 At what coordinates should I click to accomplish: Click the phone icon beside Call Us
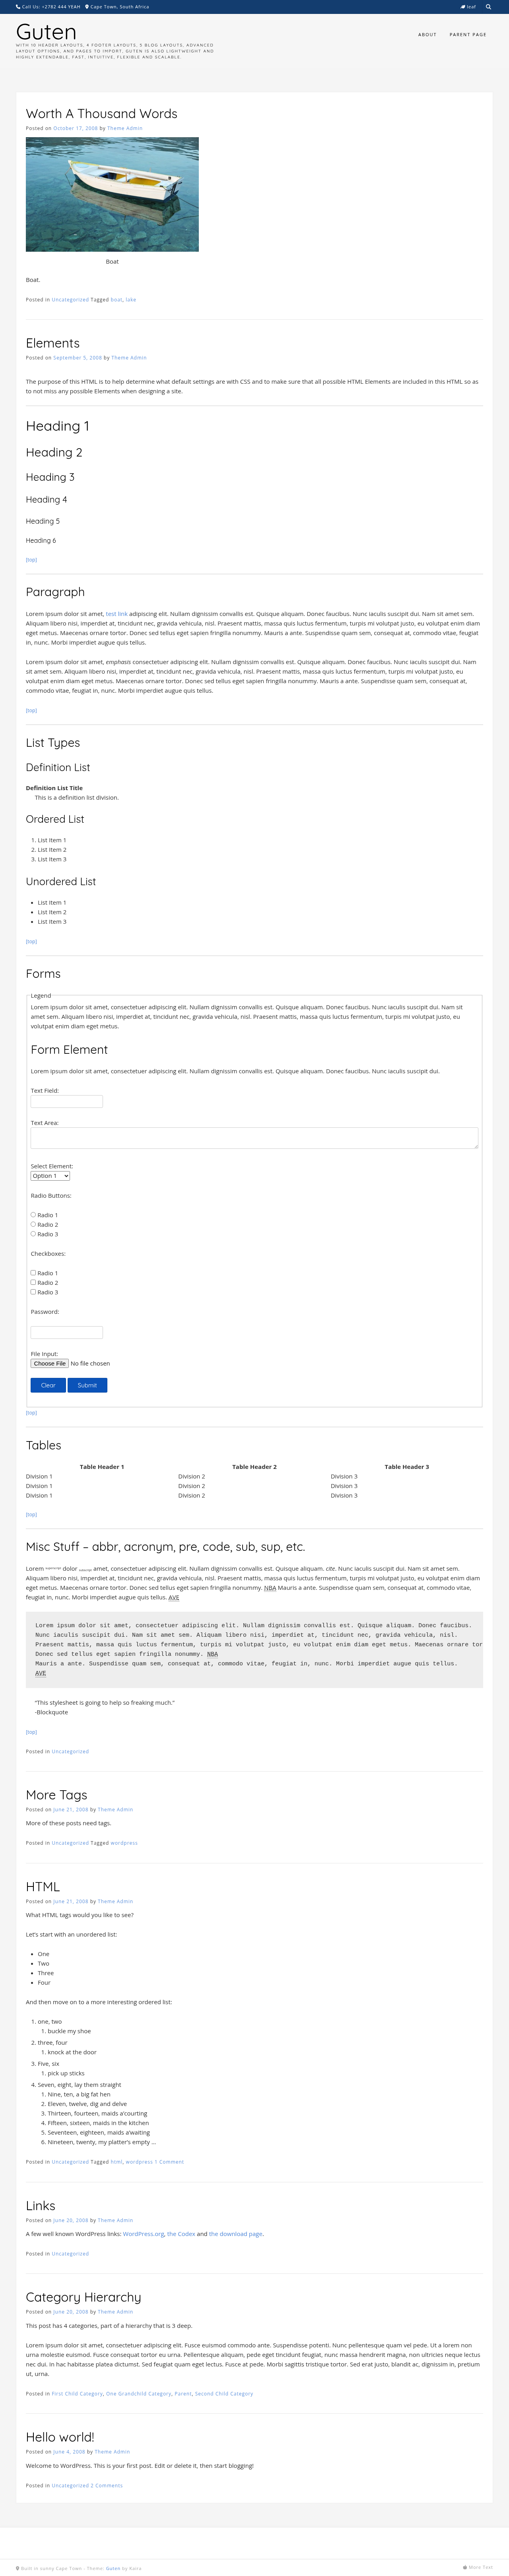(x=18, y=7)
